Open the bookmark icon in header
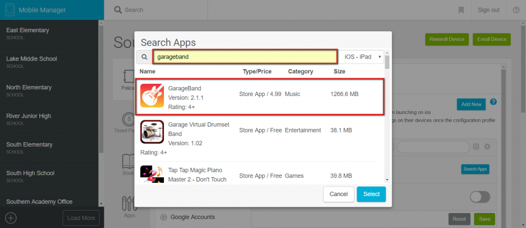This screenshot has height=228, width=526. pyautogui.click(x=461, y=10)
